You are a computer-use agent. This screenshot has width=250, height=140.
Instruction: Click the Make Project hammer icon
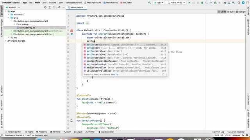coord(149,3)
